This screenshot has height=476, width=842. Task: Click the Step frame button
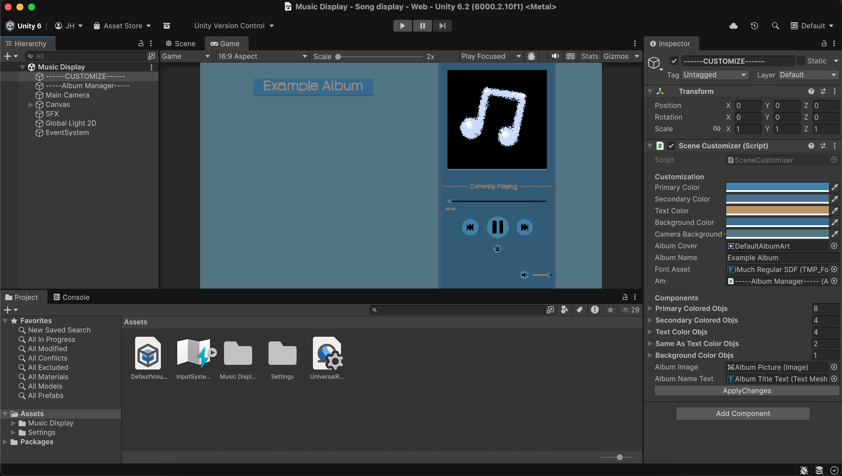(x=442, y=26)
